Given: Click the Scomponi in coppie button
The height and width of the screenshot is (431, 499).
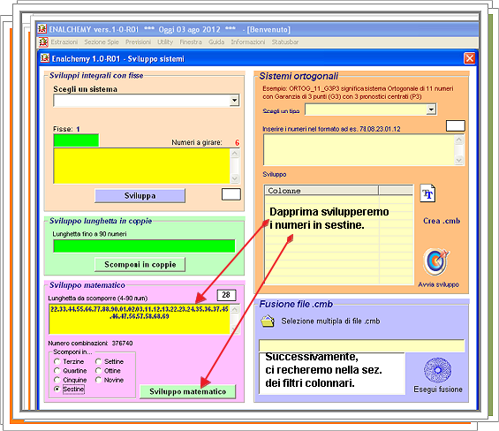Looking at the screenshot, I should coord(140,265).
